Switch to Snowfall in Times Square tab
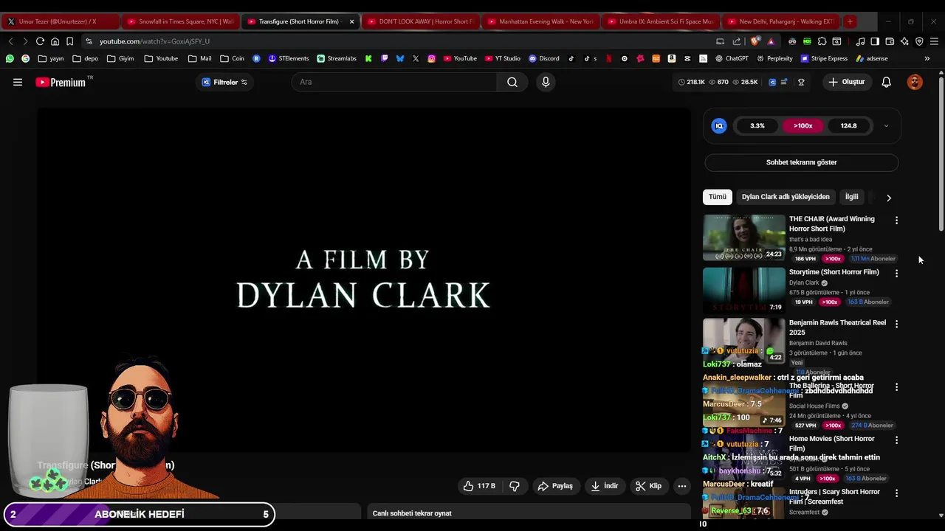Viewport: 945px width, 531px height. (179, 21)
